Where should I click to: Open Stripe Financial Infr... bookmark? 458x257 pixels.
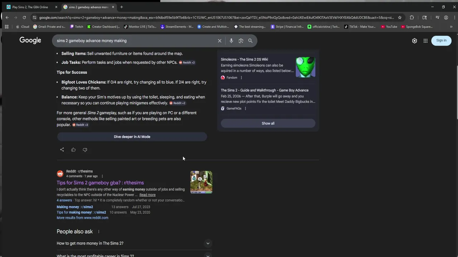[287, 27]
